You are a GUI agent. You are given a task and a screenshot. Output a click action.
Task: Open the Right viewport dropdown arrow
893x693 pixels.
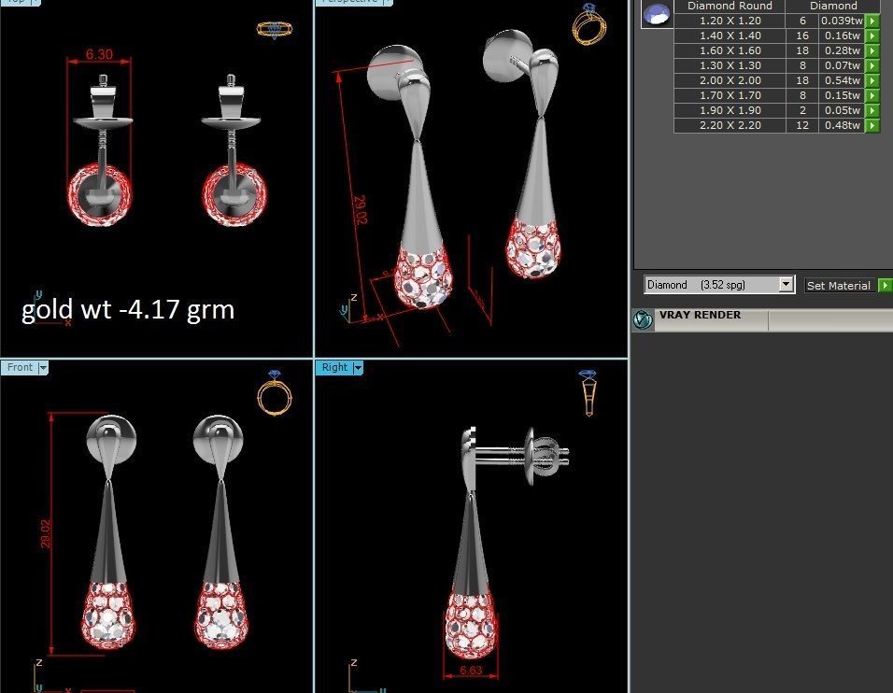358,368
